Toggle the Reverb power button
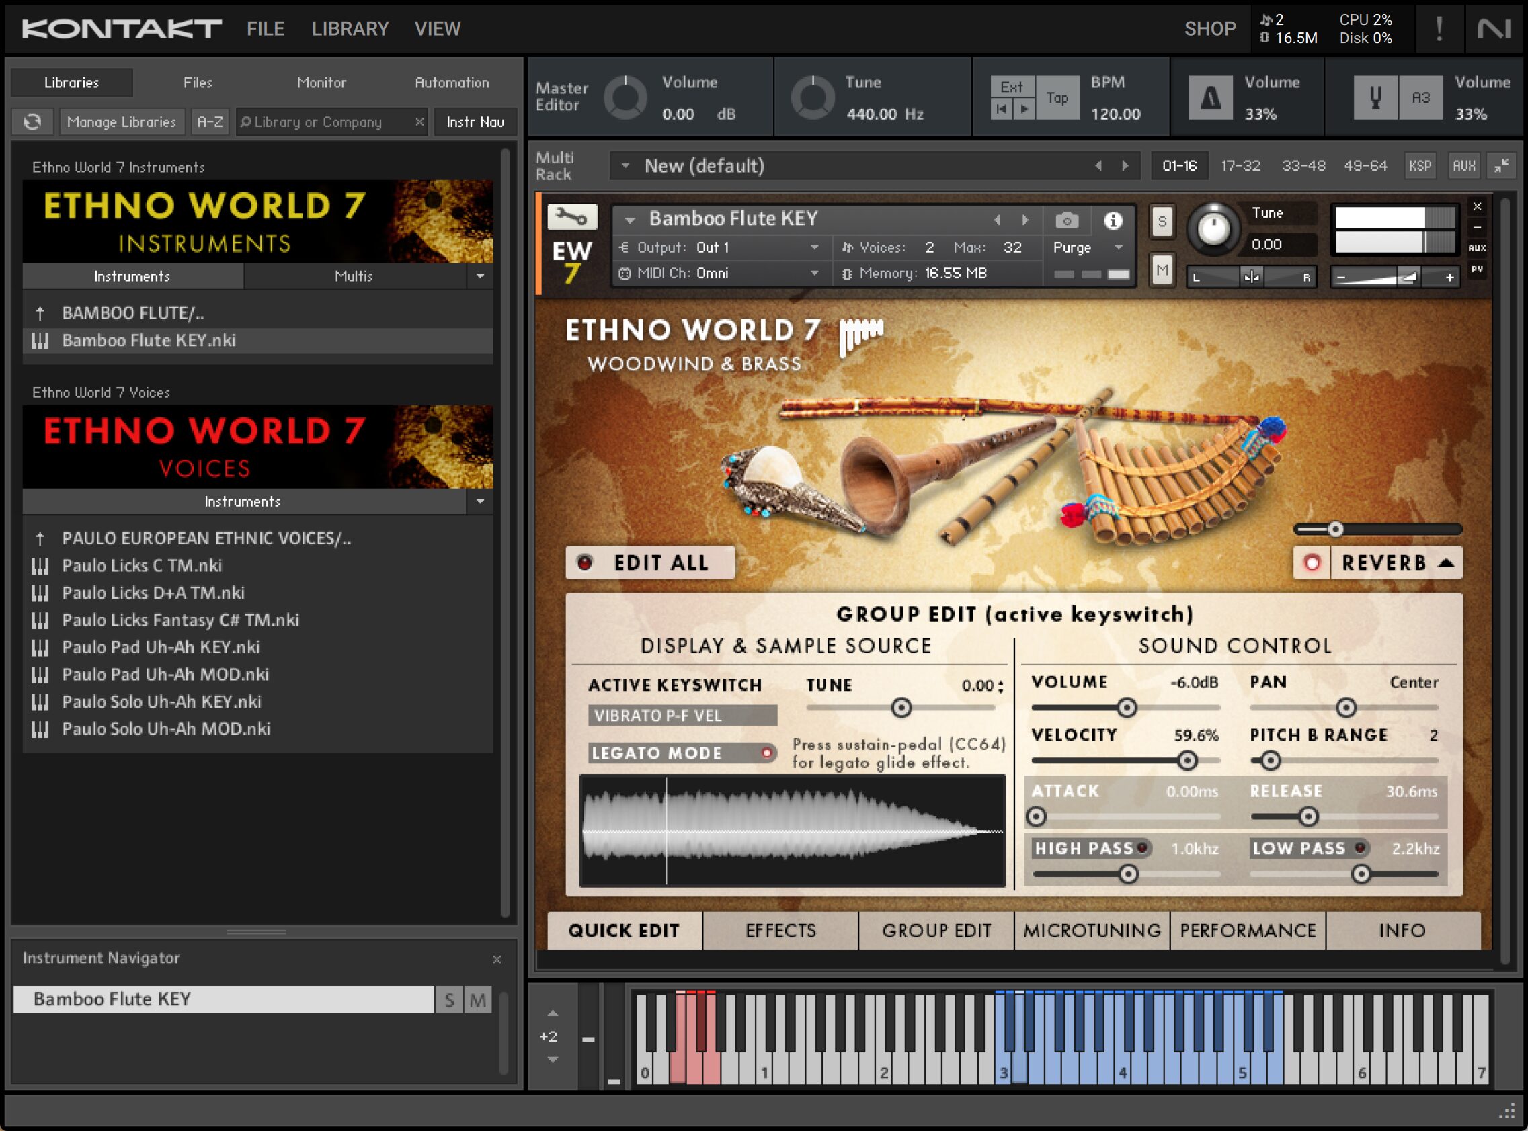 [x=1312, y=562]
